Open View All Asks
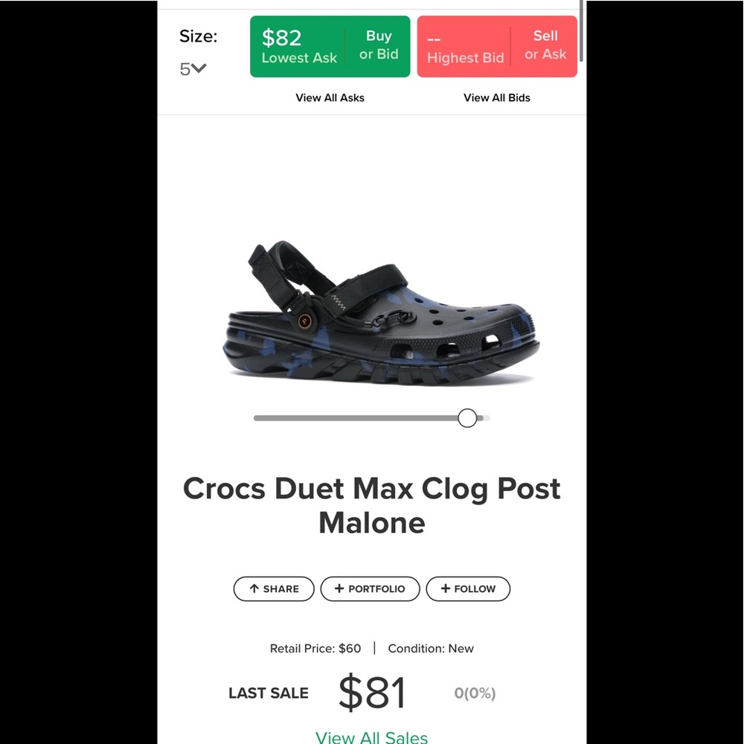The image size is (744, 744). (x=330, y=97)
